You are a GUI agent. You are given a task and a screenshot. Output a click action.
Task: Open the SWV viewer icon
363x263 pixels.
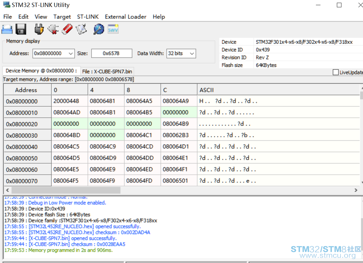[113, 29]
